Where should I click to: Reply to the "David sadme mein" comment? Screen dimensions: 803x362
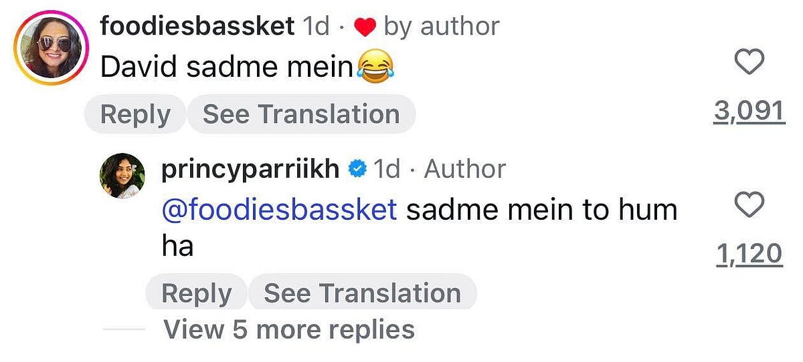click(135, 114)
